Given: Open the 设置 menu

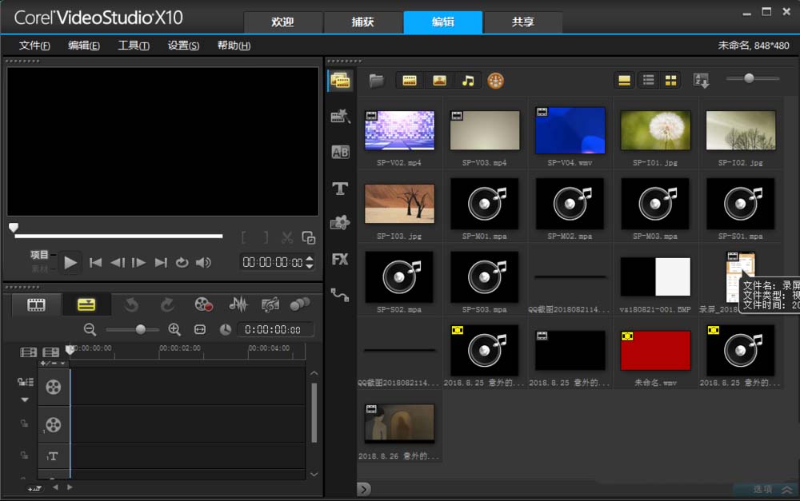Looking at the screenshot, I should pos(183,46).
